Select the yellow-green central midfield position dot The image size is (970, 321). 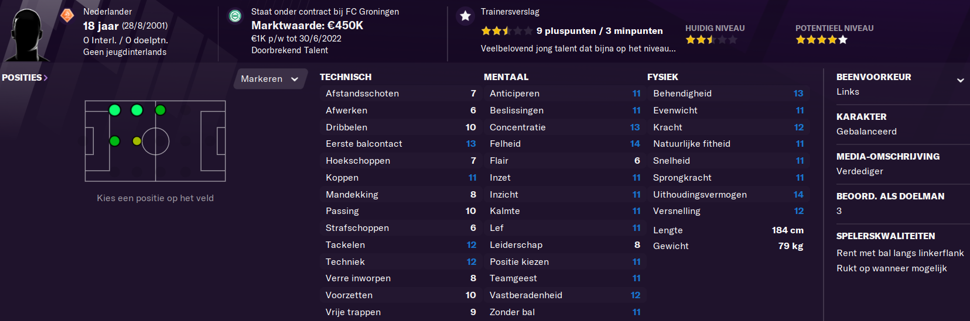pos(137,141)
